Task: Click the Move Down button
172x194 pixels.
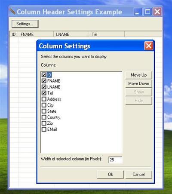Action: (138, 83)
